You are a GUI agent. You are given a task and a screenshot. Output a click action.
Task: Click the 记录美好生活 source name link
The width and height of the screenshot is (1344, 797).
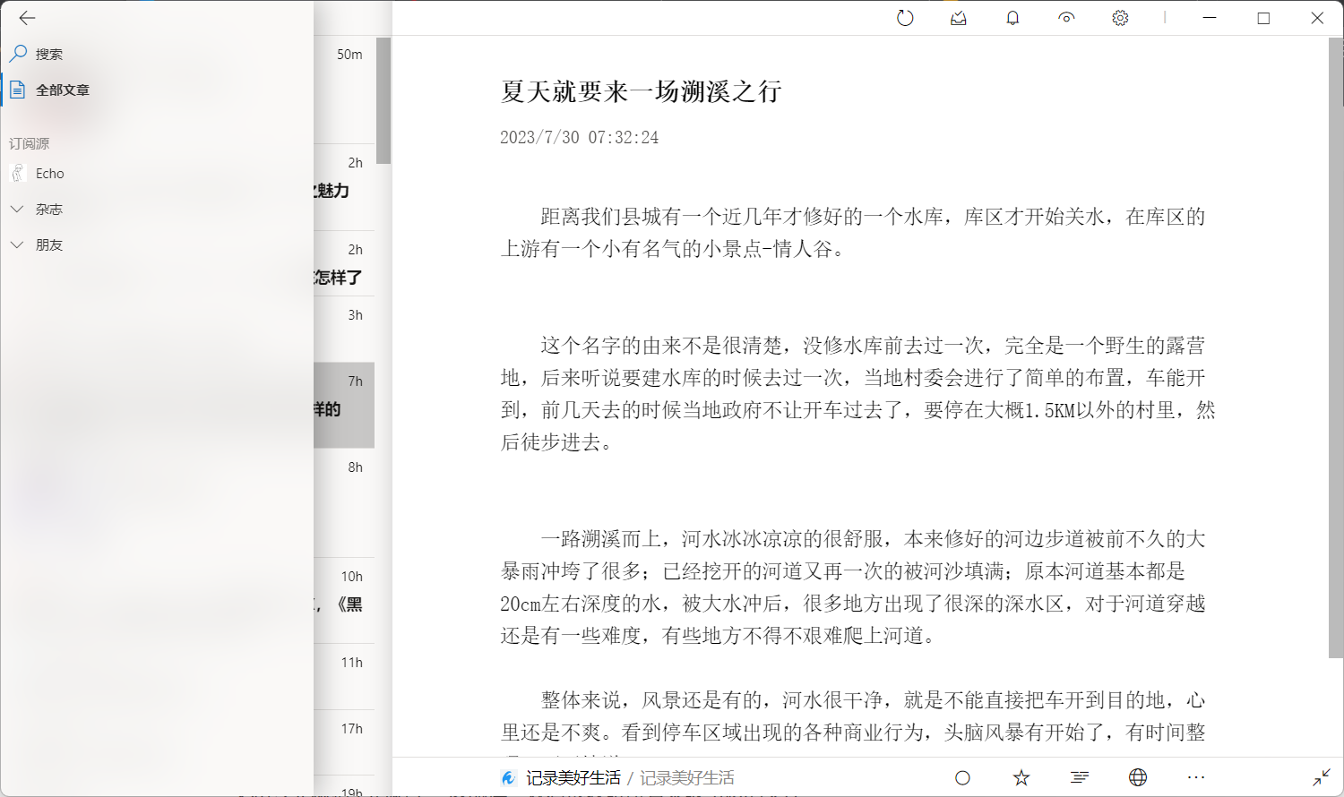(573, 777)
